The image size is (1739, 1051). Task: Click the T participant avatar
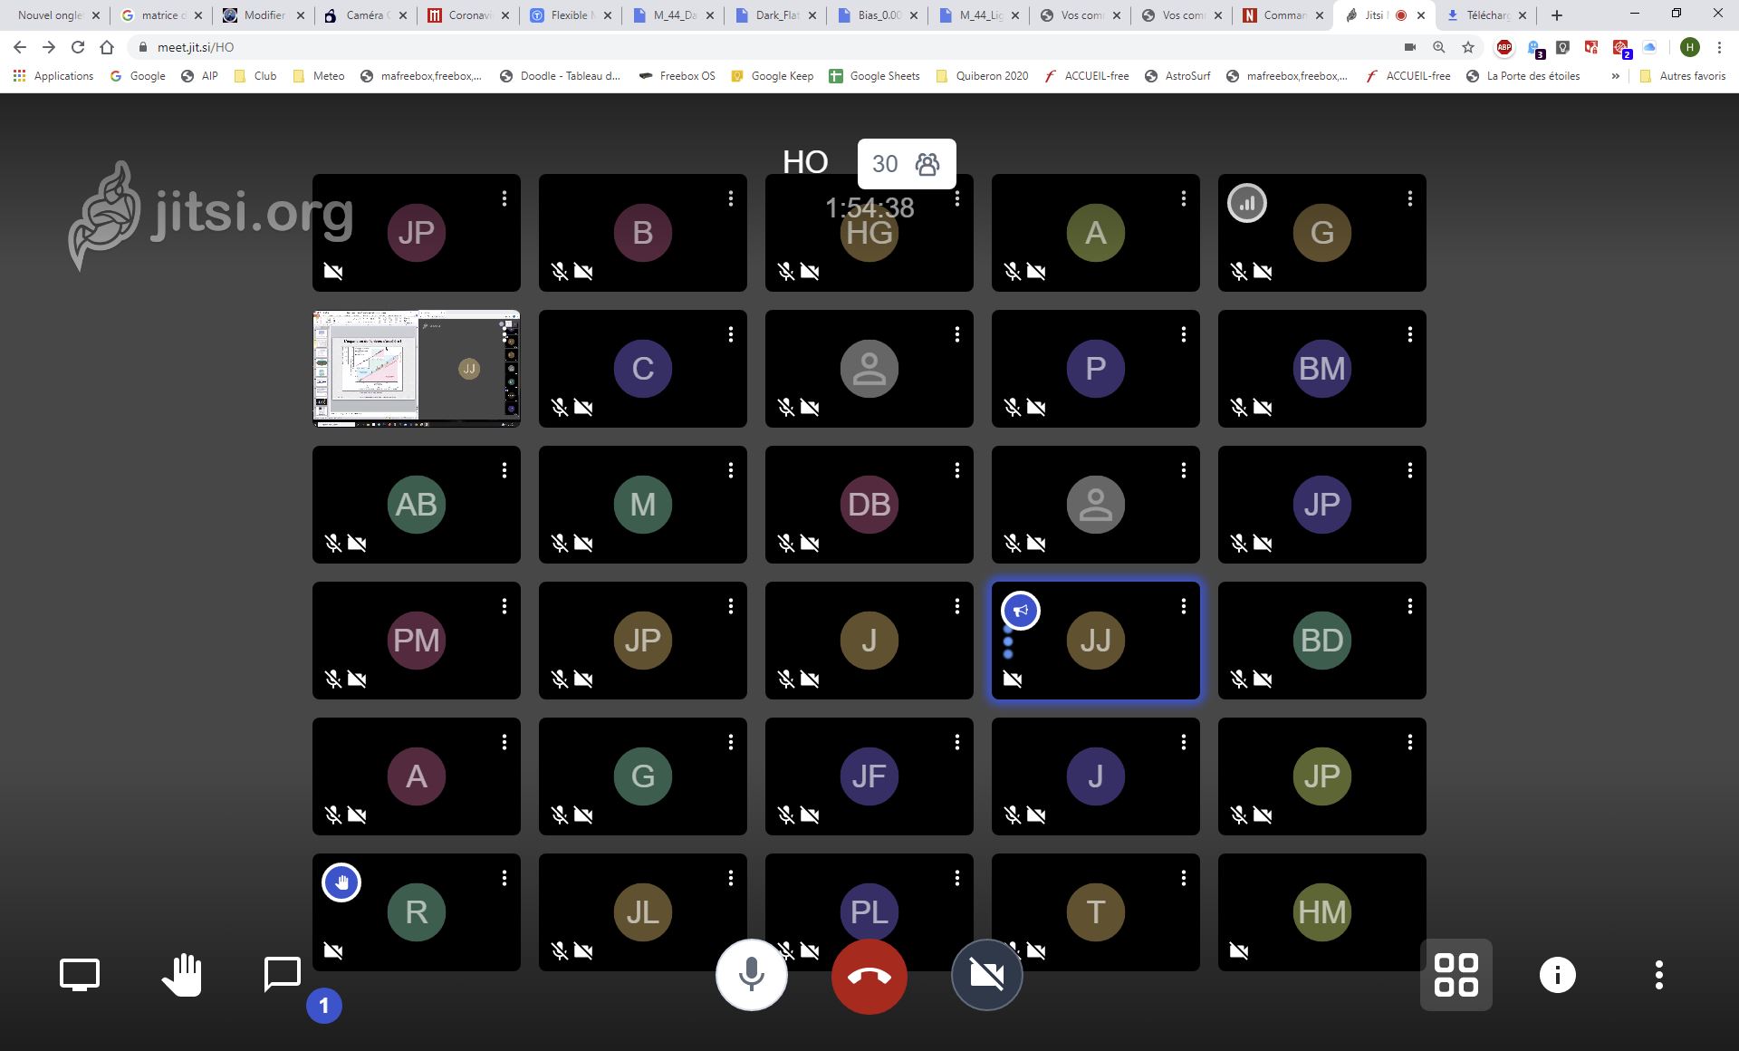[1096, 912]
